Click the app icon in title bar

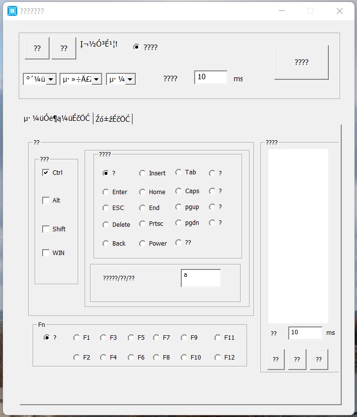coord(12,11)
